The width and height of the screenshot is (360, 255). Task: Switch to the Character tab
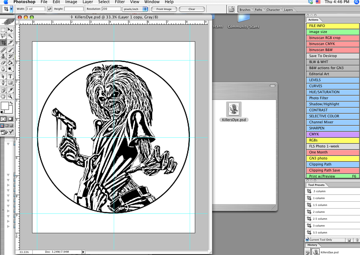click(273, 10)
